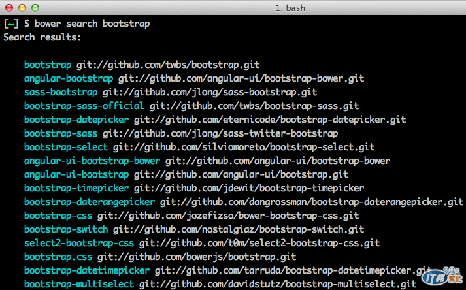Select the 'angular-ui-bootstrap-bower' package name

tap(92, 161)
